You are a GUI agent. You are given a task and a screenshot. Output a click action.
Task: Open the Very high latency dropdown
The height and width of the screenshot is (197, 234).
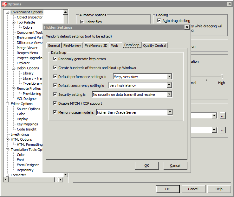tap(169, 85)
